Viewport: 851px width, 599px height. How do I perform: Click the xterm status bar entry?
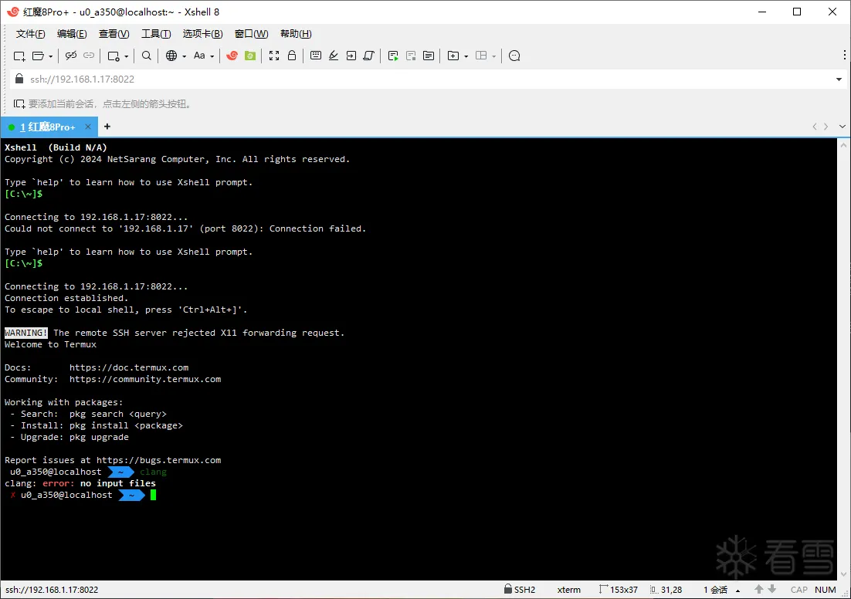click(x=569, y=590)
